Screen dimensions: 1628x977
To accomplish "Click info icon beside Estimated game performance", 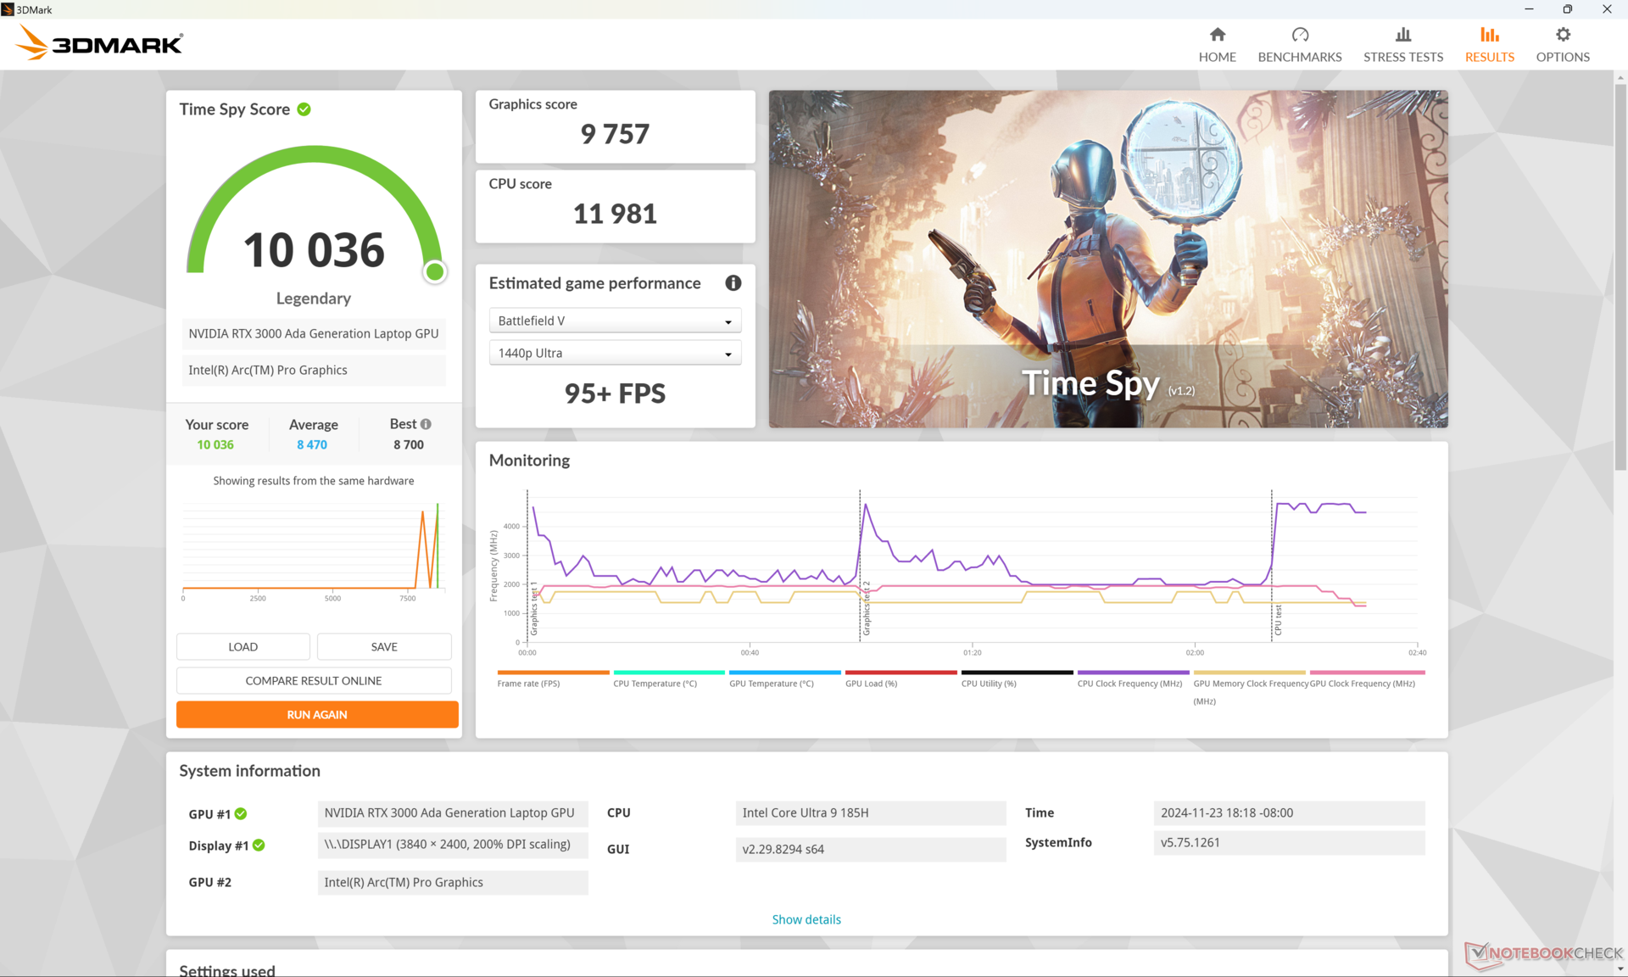I will (733, 283).
